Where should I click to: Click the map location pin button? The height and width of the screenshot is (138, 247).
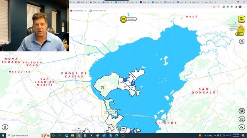pyautogui.click(x=242, y=111)
